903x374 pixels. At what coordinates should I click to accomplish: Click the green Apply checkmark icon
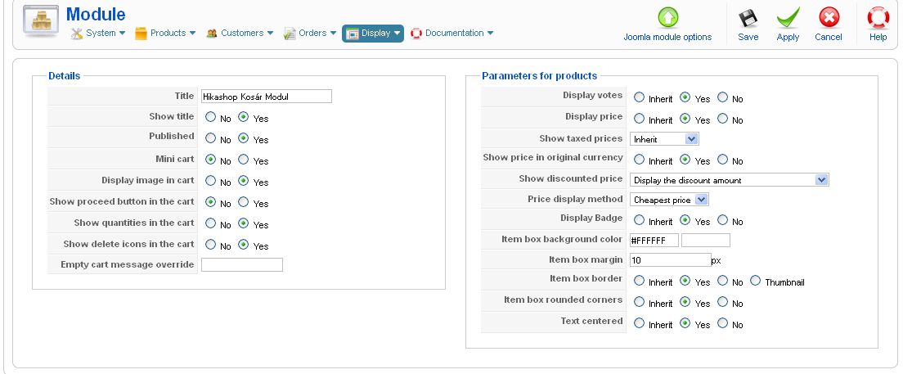click(788, 18)
